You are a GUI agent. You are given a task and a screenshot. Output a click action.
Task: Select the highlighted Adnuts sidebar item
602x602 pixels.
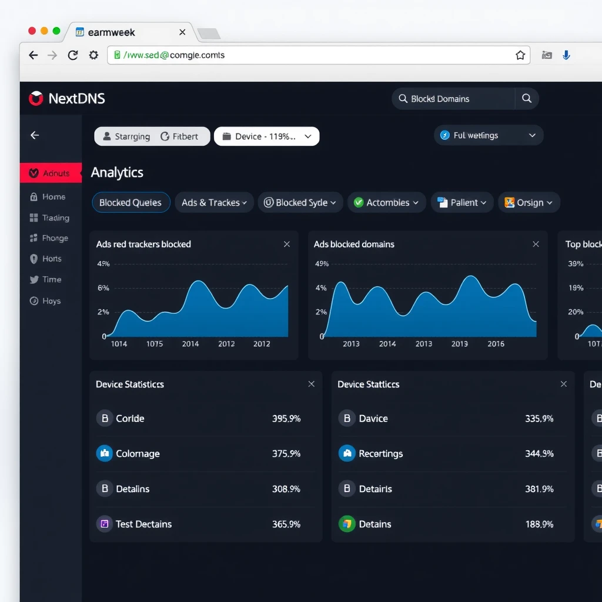tap(51, 173)
